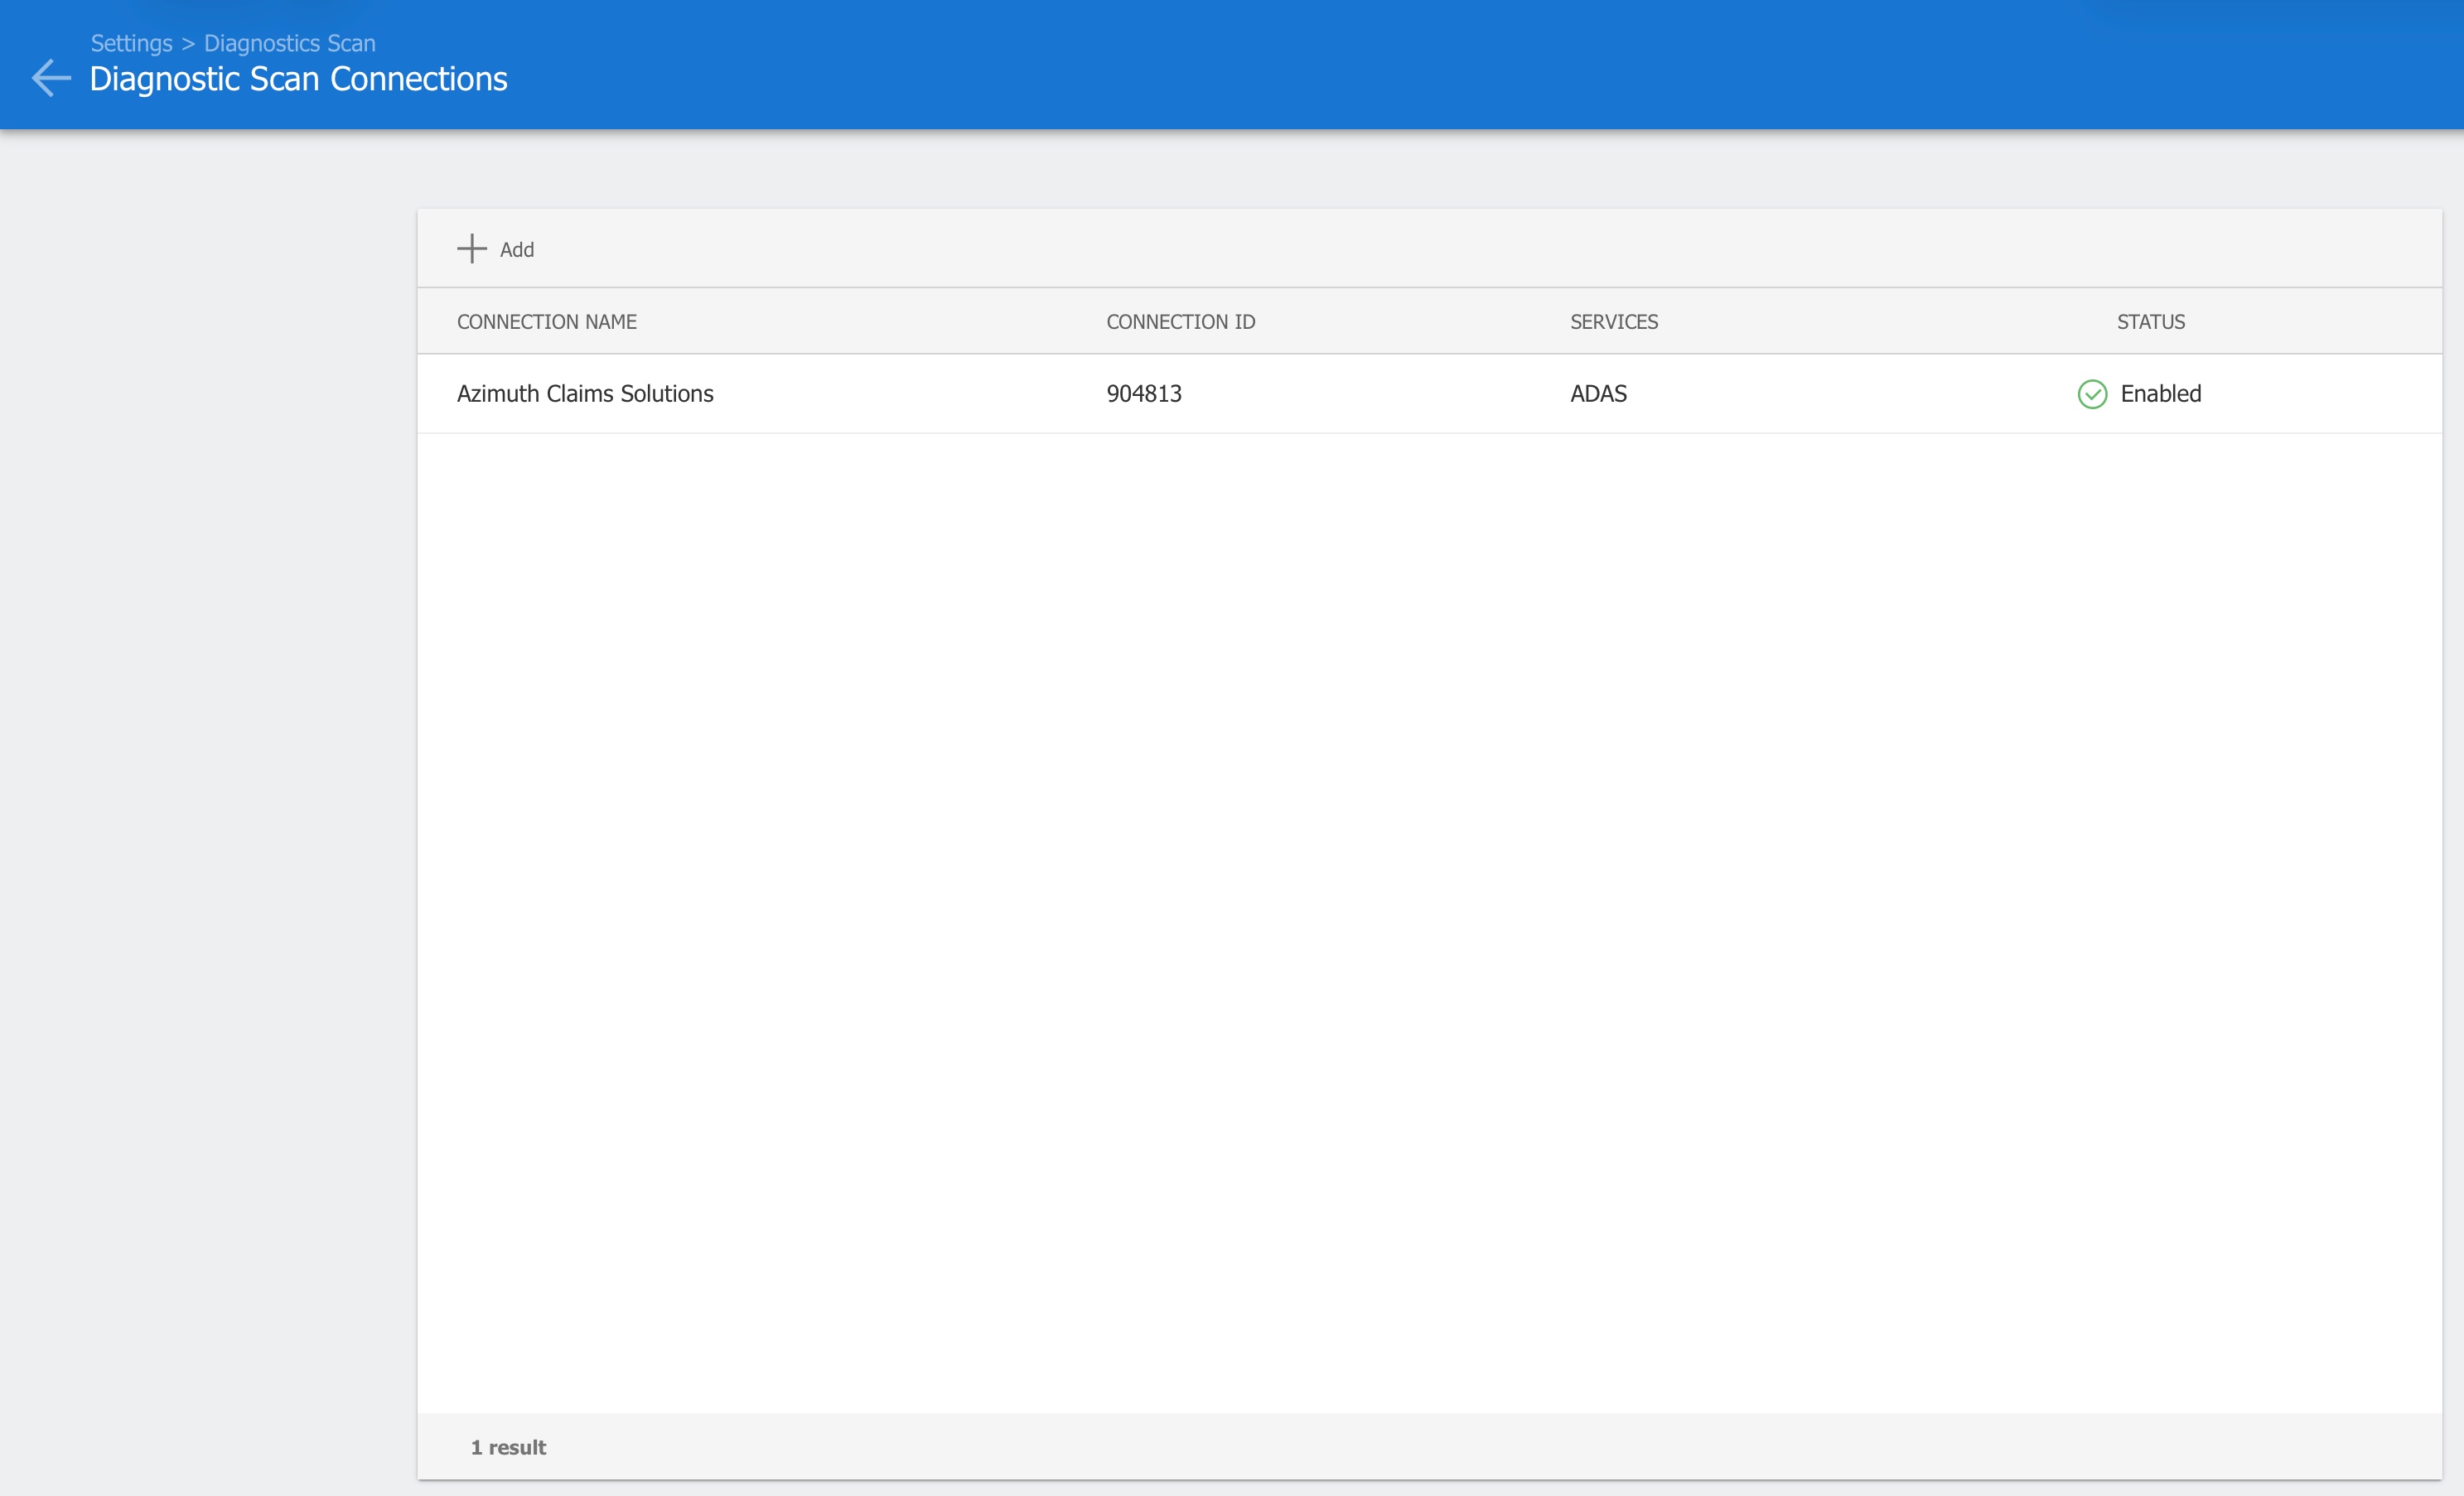
Task: Click the Services column header
Action: pos(1614,322)
